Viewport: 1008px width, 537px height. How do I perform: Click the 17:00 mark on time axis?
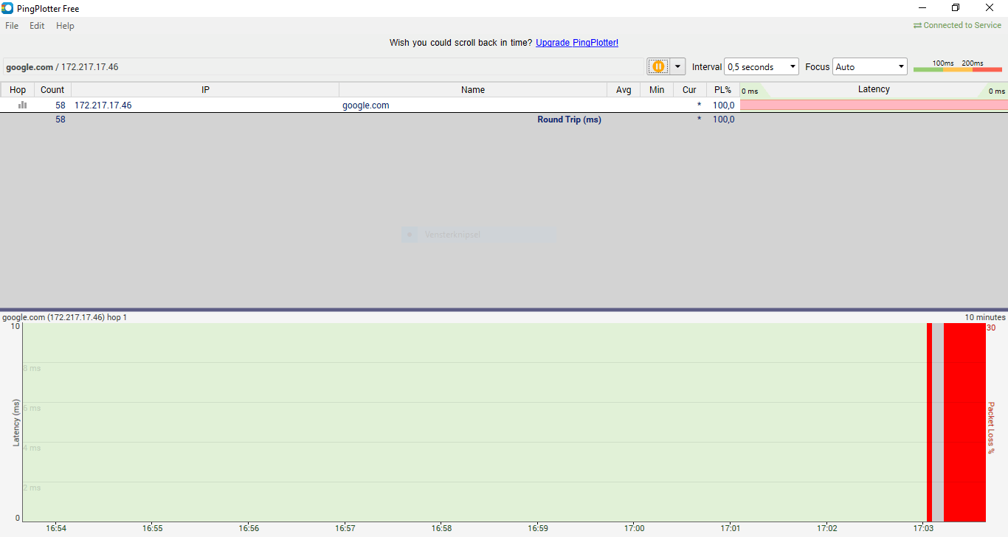[635, 528]
